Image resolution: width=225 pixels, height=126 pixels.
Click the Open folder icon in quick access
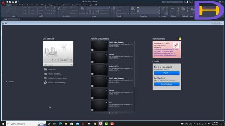click(10, 2)
